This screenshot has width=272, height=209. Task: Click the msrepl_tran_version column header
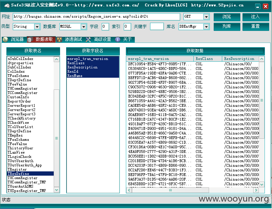coord(160,59)
